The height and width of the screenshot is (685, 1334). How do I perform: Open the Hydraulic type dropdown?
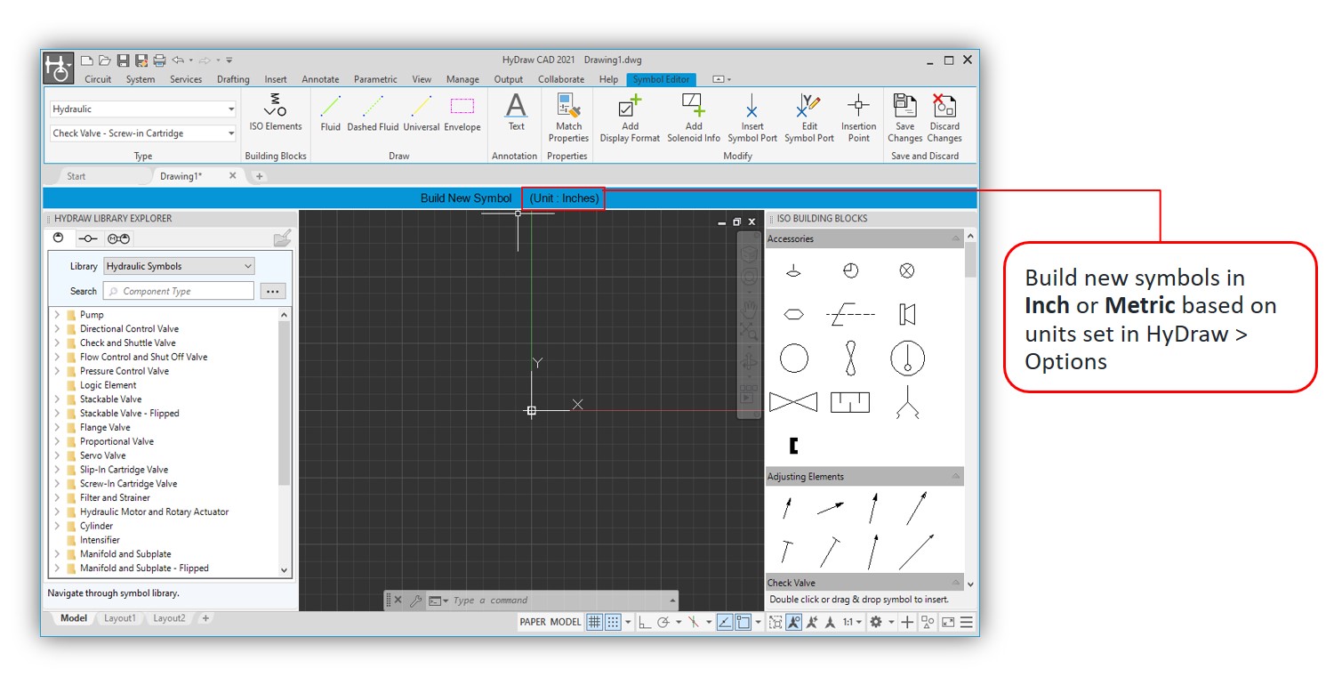pyautogui.click(x=143, y=109)
